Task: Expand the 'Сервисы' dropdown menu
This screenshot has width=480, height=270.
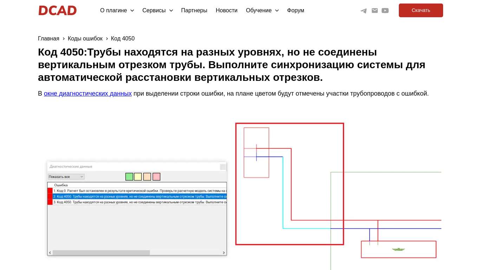Action: [x=157, y=11]
